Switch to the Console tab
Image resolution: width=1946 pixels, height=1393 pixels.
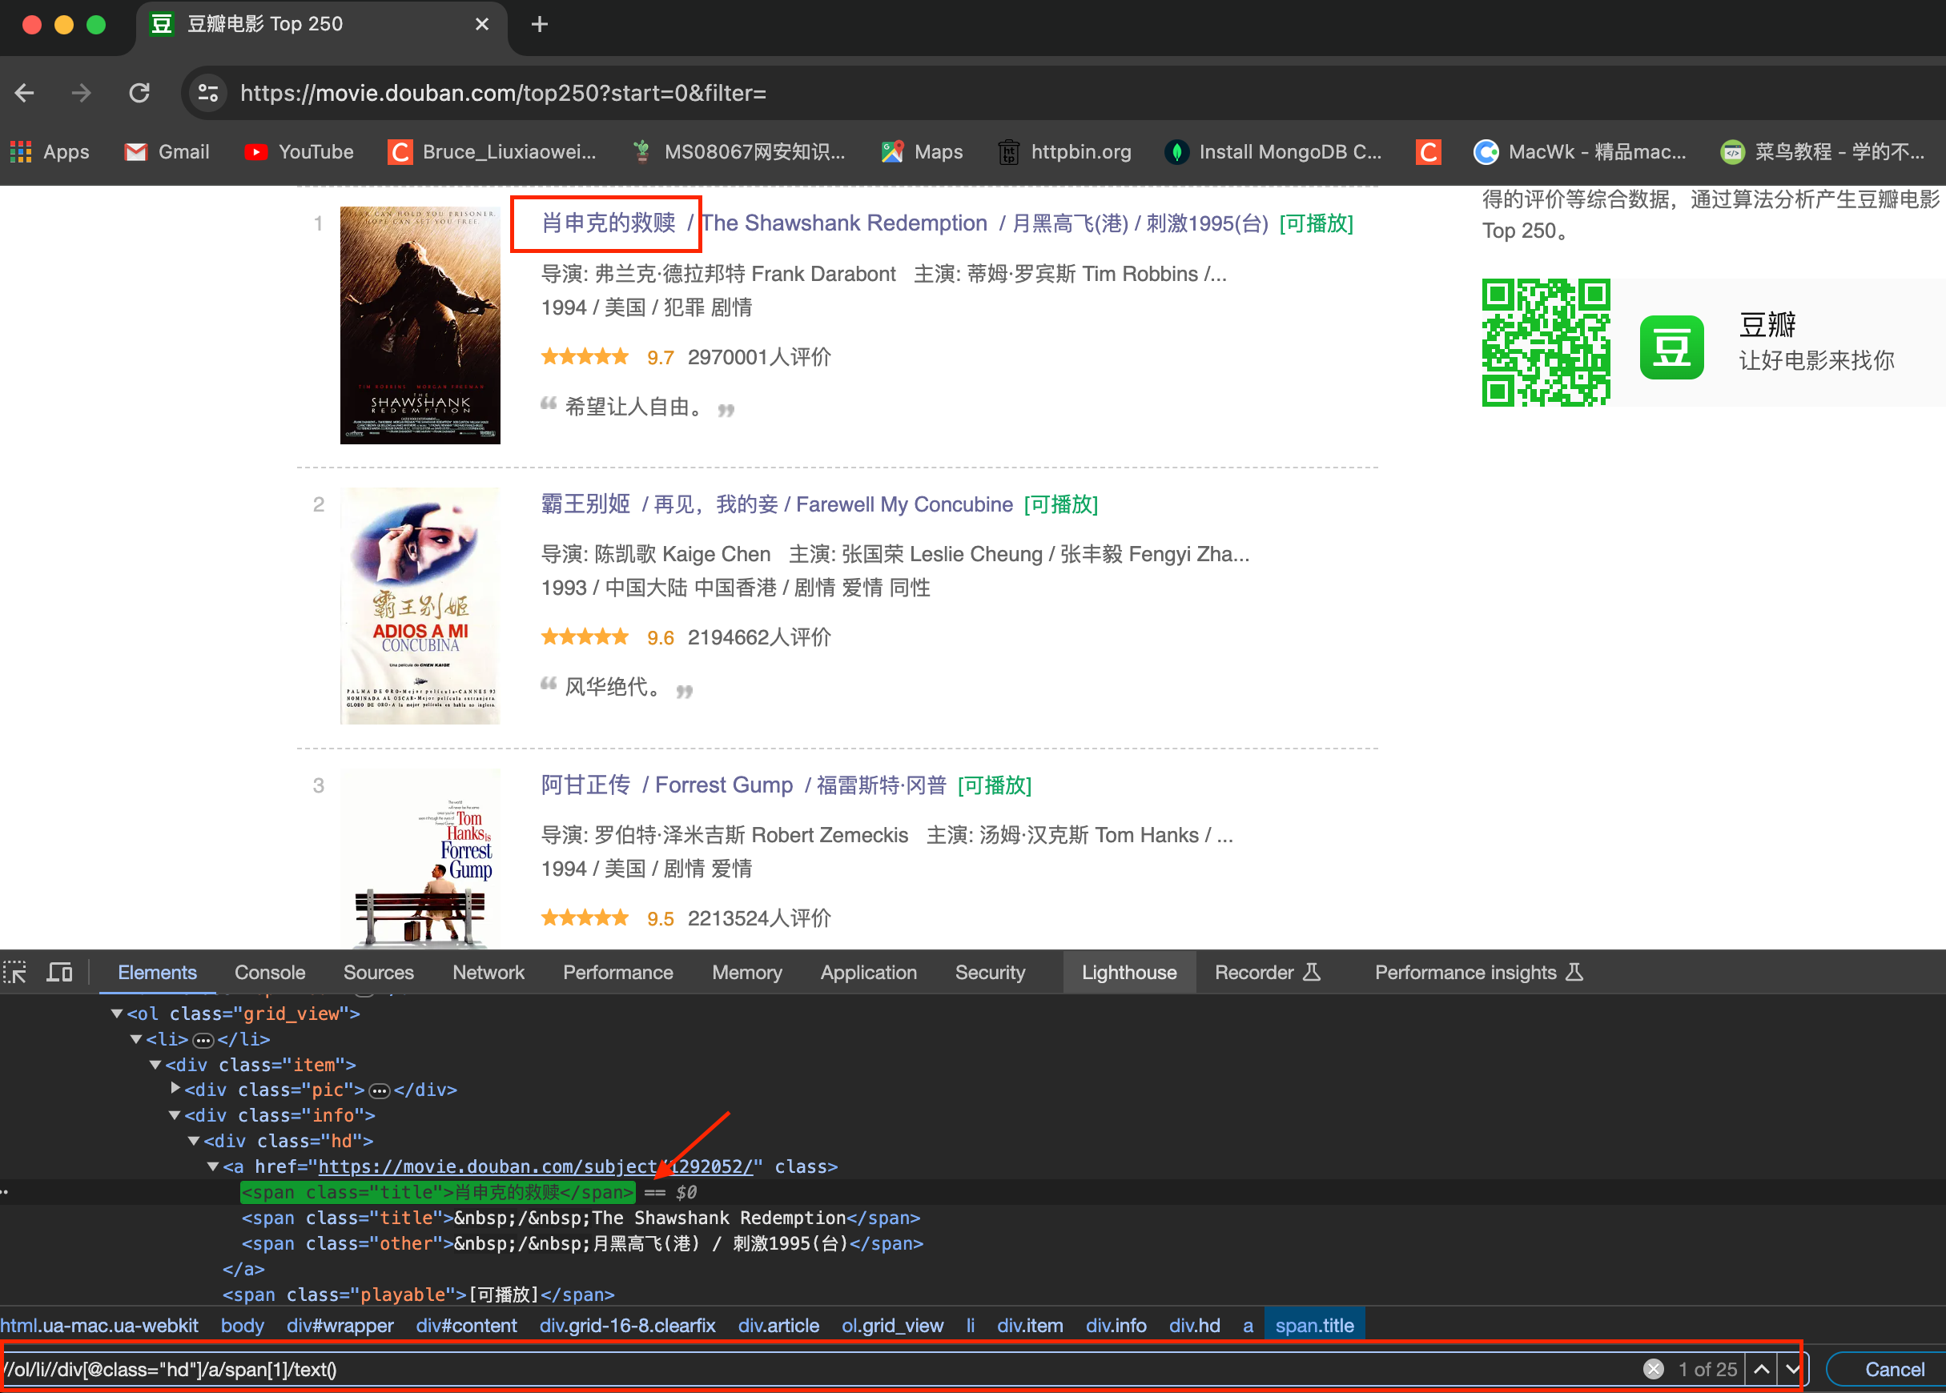pyautogui.click(x=269, y=972)
